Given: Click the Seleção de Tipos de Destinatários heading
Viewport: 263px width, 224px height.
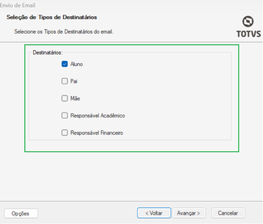Looking at the screenshot, I should (x=52, y=17).
